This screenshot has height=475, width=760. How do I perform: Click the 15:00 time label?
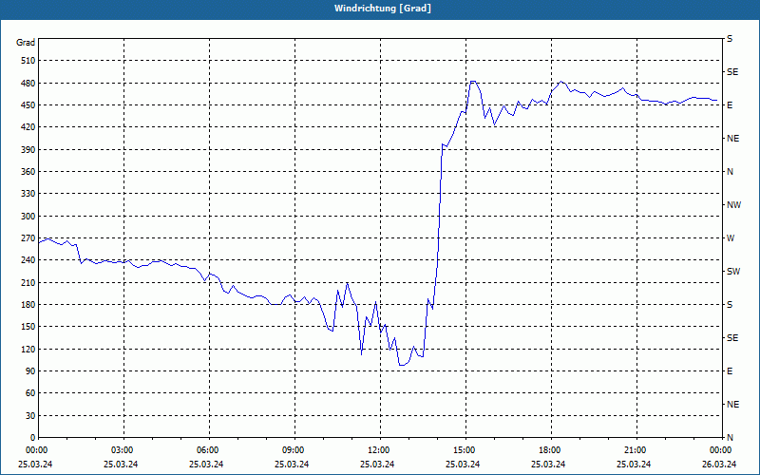[x=465, y=450]
